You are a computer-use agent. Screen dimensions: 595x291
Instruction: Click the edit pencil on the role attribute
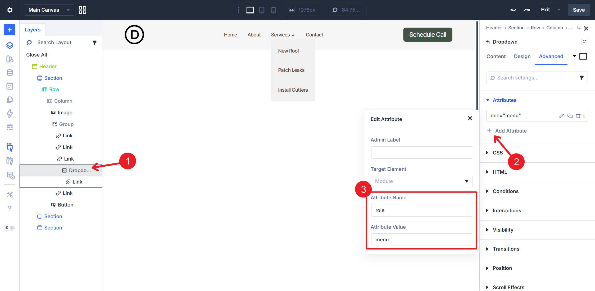click(561, 116)
